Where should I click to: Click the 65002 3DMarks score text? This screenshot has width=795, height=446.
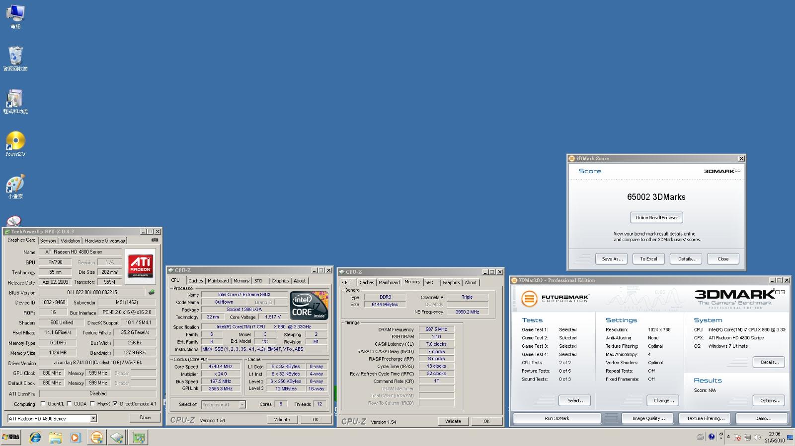coord(656,197)
